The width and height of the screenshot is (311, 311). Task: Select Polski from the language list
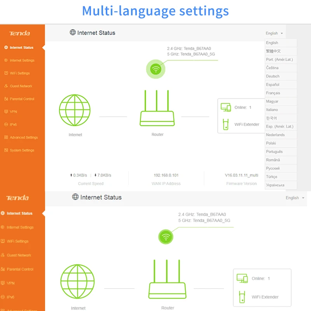(x=281, y=143)
